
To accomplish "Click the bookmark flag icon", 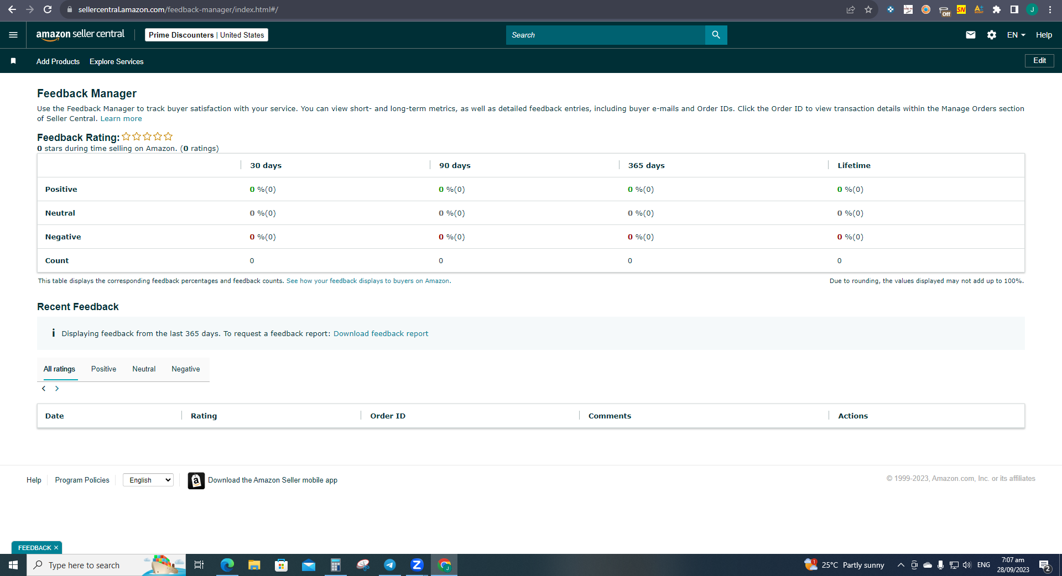I will [13, 61].
